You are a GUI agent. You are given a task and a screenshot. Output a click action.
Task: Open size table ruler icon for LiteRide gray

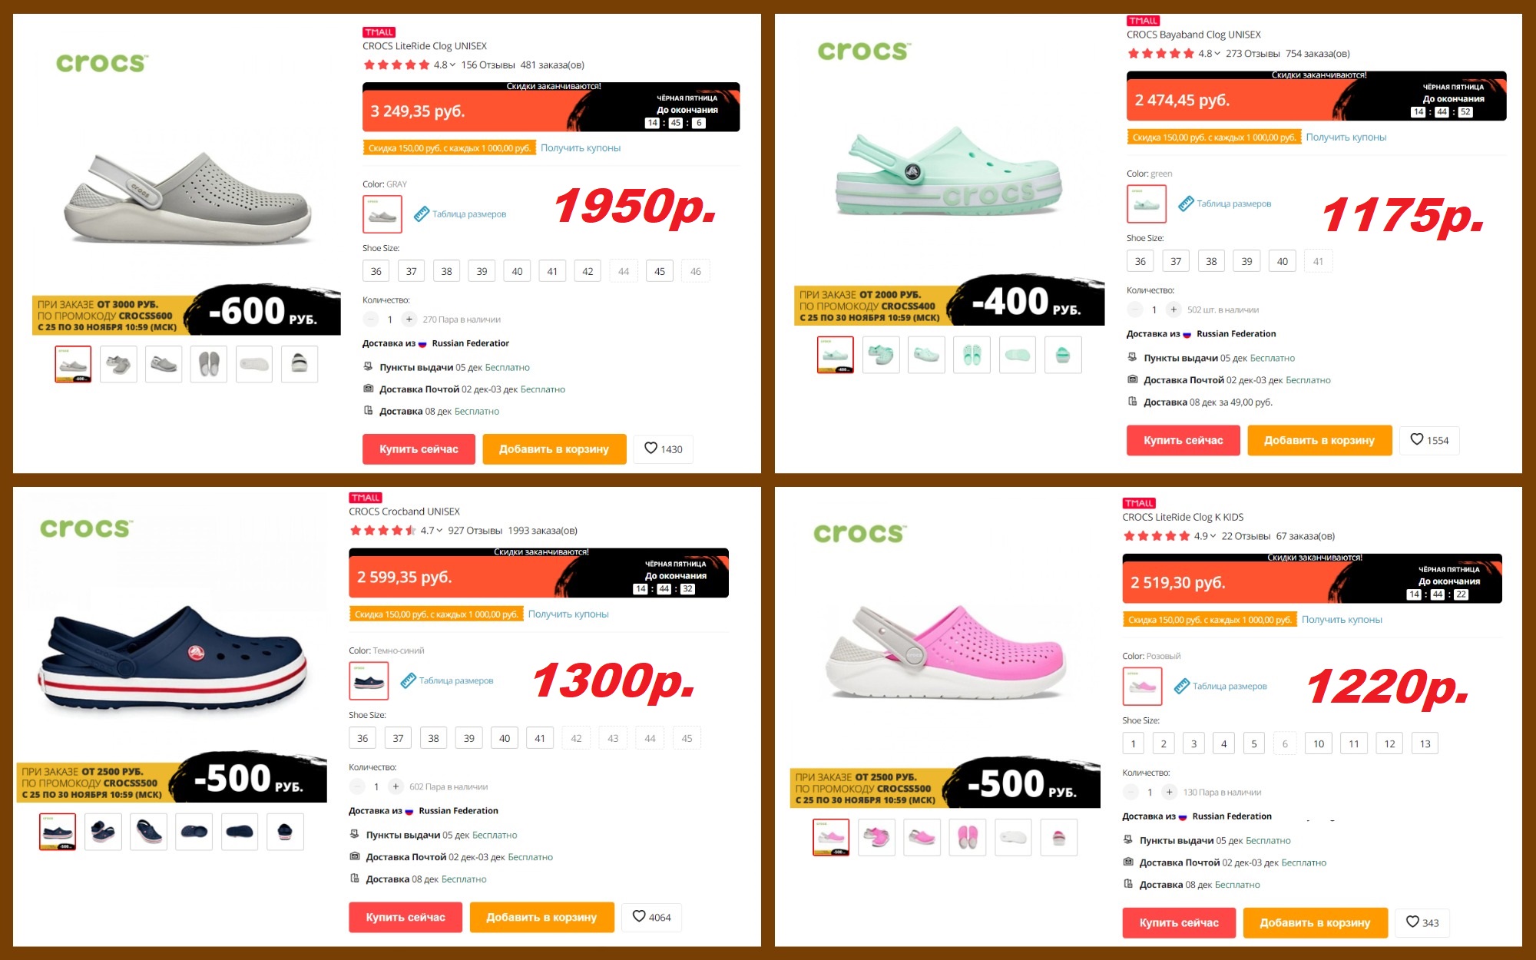[x=421, y=214]
